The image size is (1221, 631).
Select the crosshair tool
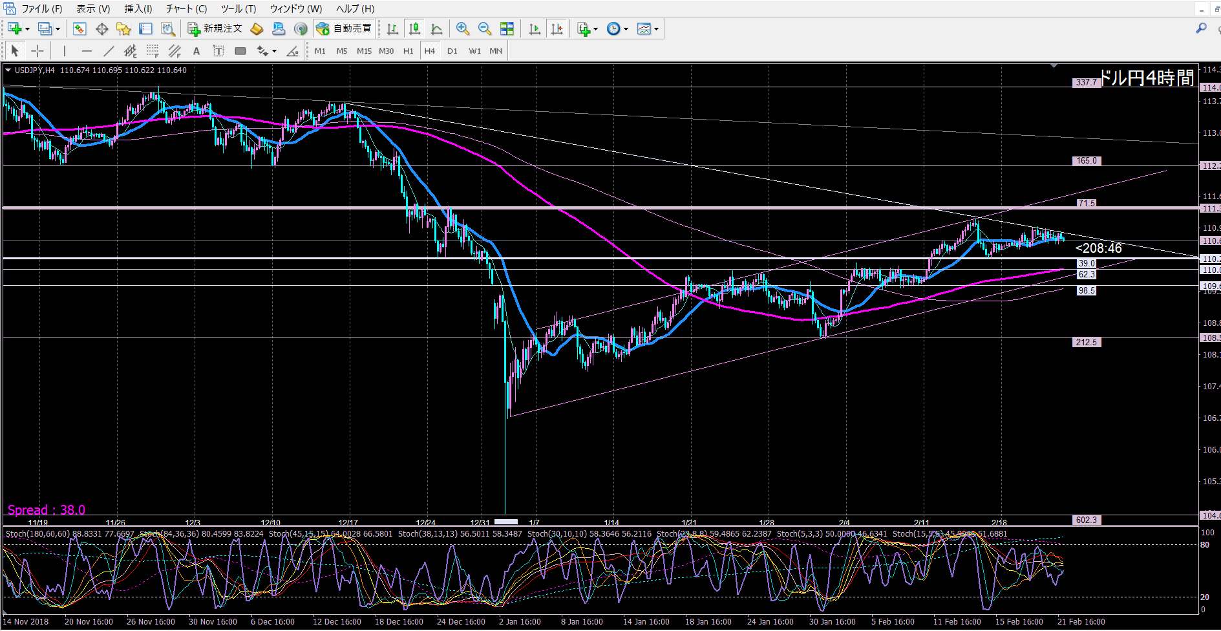point(37,50)
